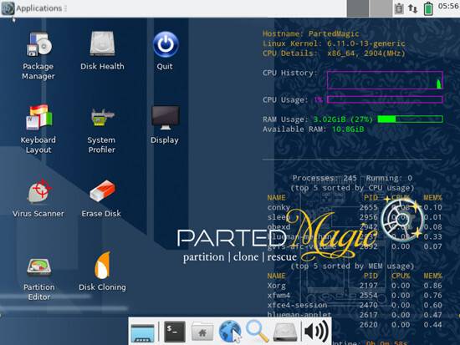Switch to the second lighter workspace

point(381,8)
